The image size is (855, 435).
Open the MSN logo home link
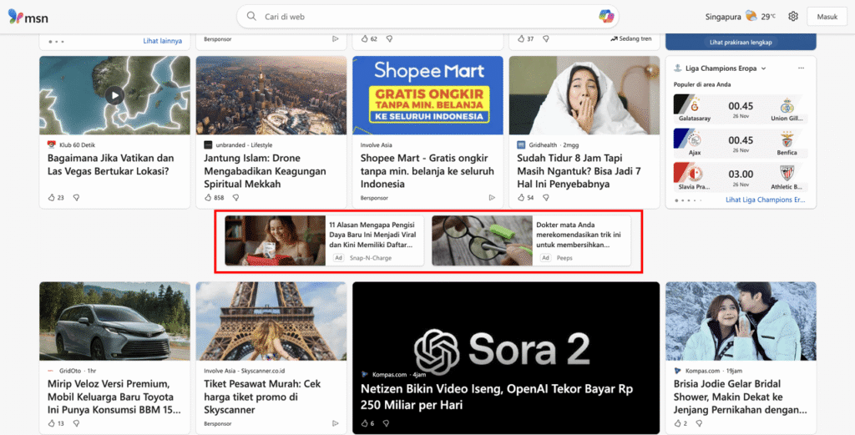(28, 17)
